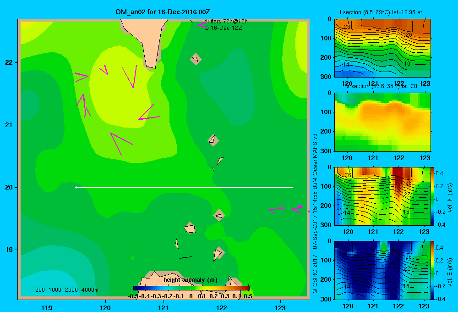Image resolution: width=458 pixels, height=312 pixels.
Task: Click the vel. N color scale bar
Action: click(x=433, y=196)
